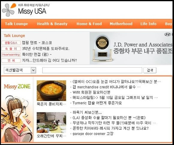
Task: Open the Talk Lounge menu
Action: [16, 24]
